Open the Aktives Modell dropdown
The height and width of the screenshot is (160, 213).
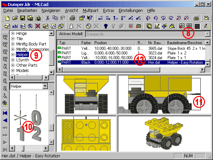[208, 34]
